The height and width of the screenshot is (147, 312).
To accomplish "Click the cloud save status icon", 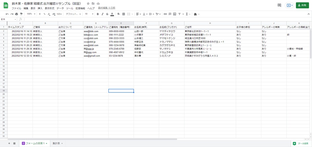I will pyautogui.click(x=98, y=4).
